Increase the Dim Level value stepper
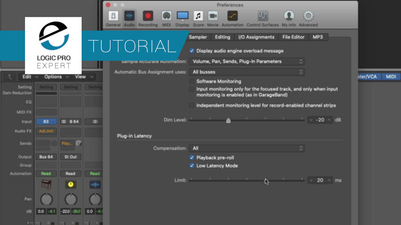This screenshot has height=225, width=401. click(x=329, y=120)
